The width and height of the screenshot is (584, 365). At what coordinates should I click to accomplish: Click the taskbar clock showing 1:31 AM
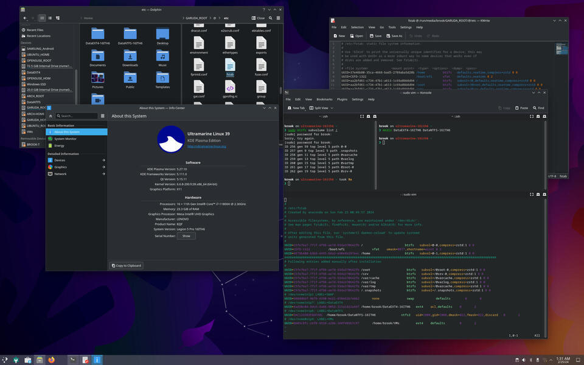(563, 360)
